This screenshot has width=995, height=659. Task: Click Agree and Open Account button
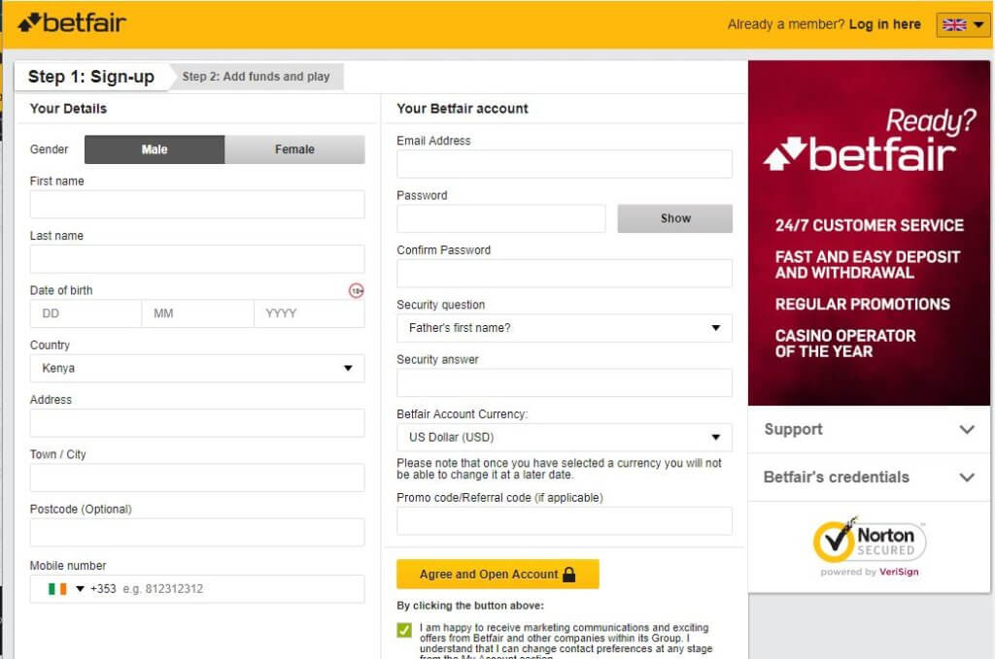tap(497, 575)
